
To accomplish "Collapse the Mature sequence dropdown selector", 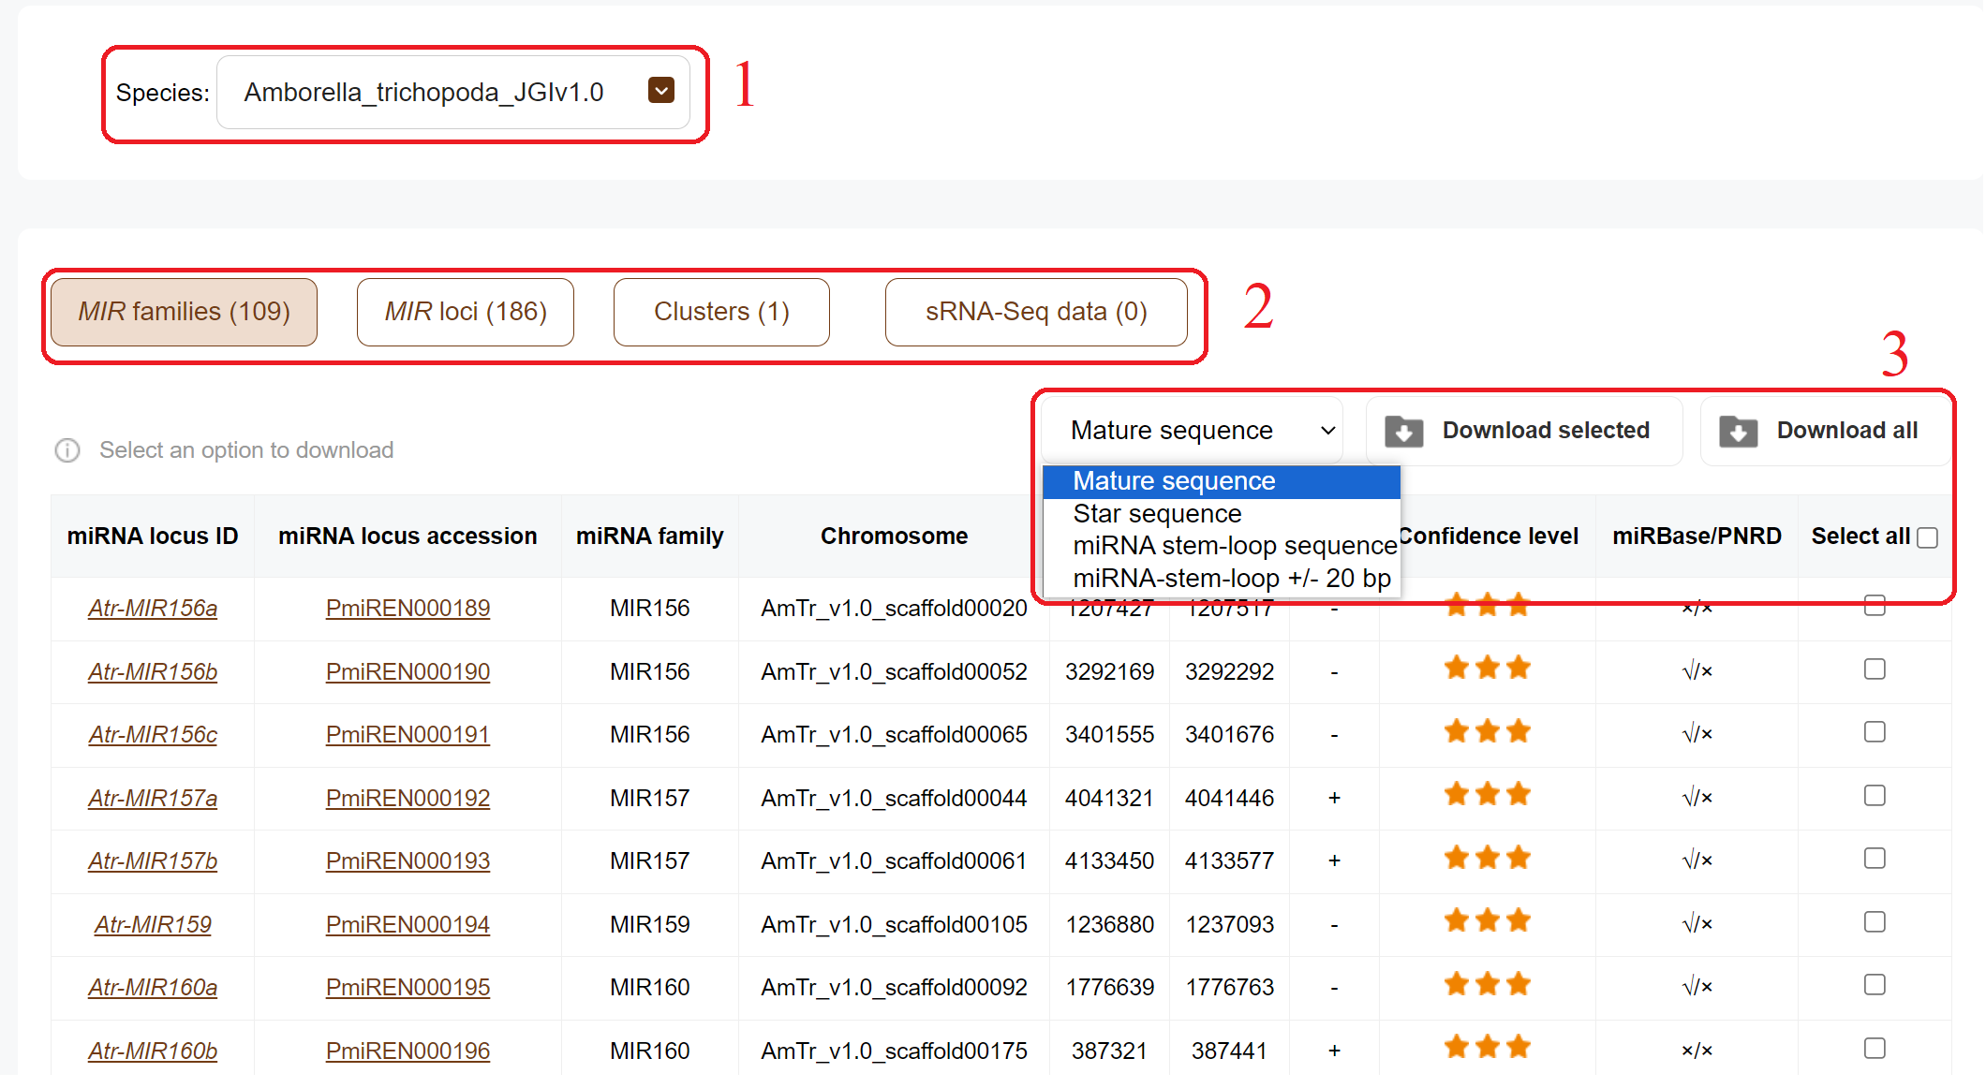I will pos(1192,431).
